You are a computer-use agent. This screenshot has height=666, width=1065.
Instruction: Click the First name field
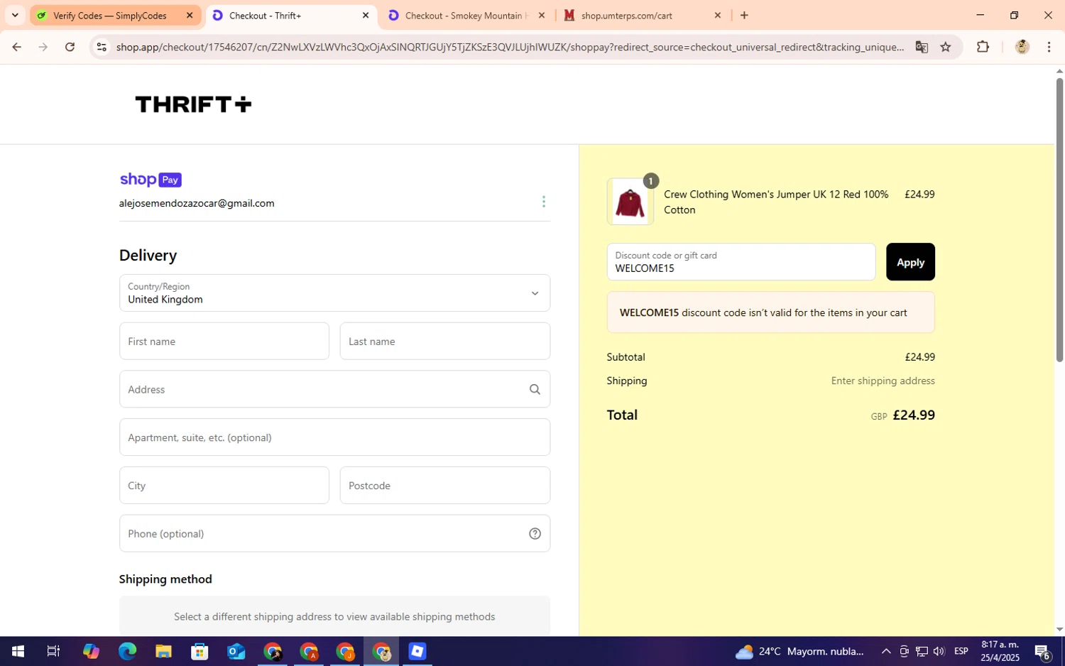click(x=224, y=342)
